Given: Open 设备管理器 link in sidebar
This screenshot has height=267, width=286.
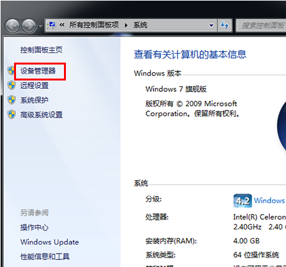Looking at the screenshot, I should point(38,71).
